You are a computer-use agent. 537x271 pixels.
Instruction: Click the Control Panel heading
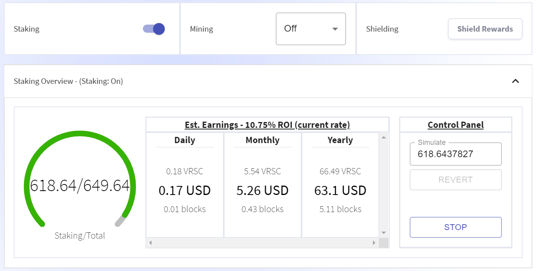pos(456,125)
